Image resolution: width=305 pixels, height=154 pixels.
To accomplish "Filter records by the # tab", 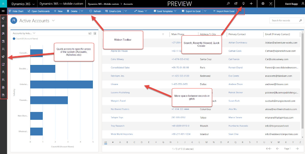I will click(x=113, y=142).
